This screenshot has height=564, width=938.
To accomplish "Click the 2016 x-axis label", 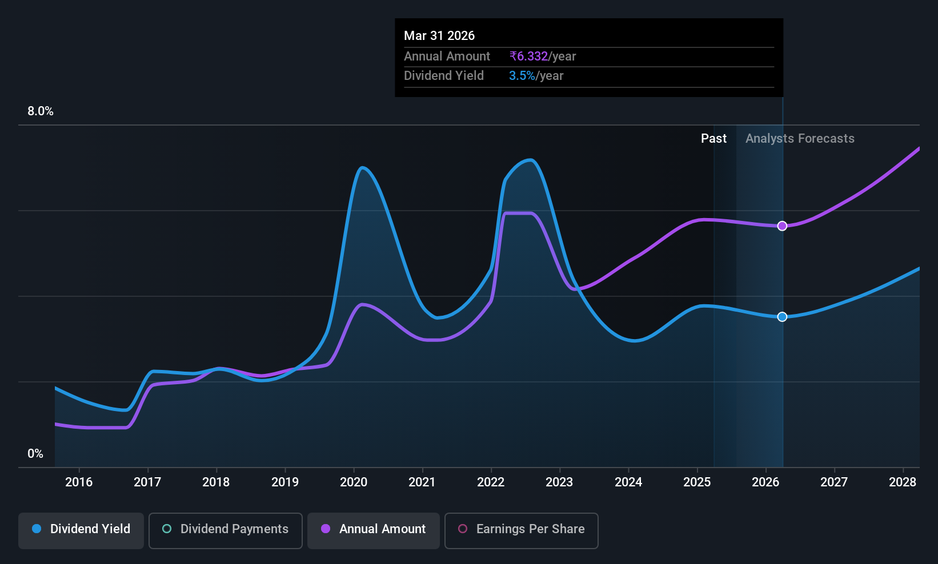I will (79, 482).
